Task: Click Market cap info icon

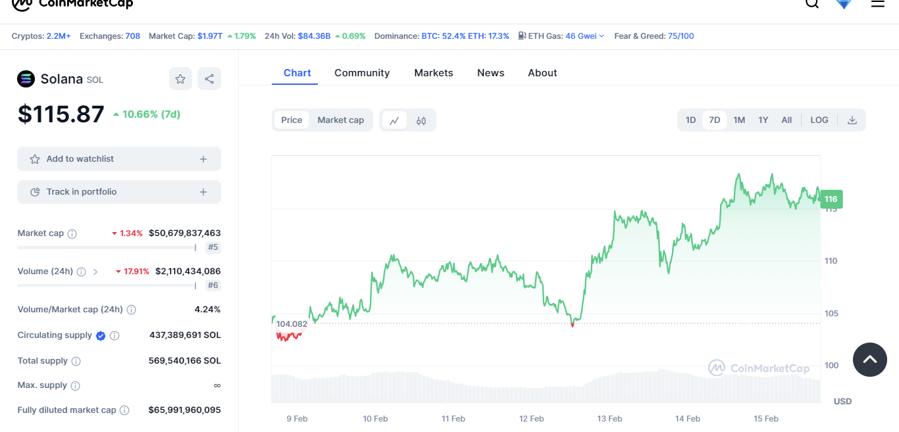Action: pos(72,233)
